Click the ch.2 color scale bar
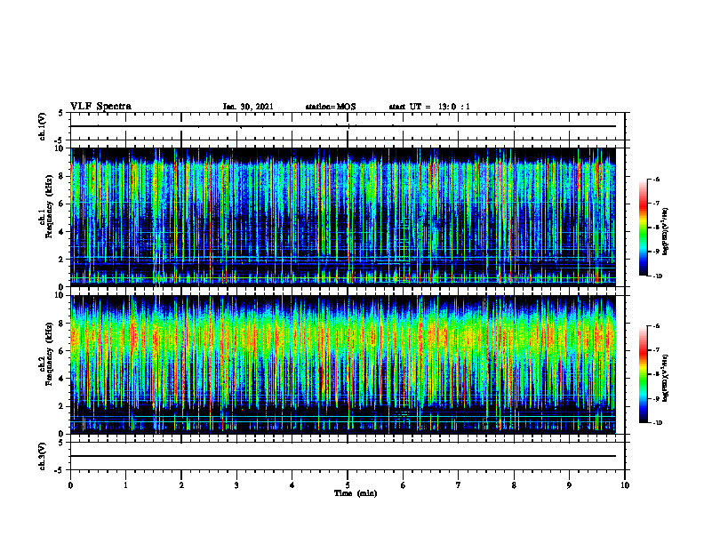This screenshot has height=544, width=704. pos(643,374)
